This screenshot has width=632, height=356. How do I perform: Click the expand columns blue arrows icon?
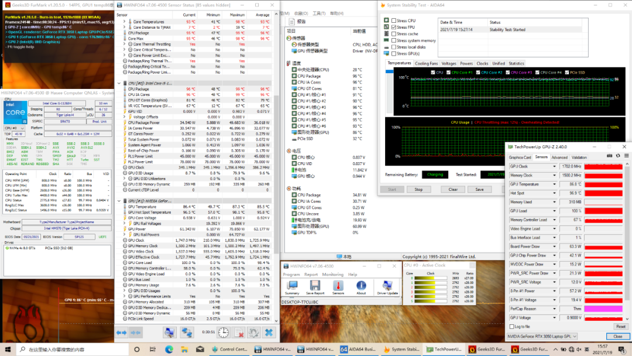point(121,332)
